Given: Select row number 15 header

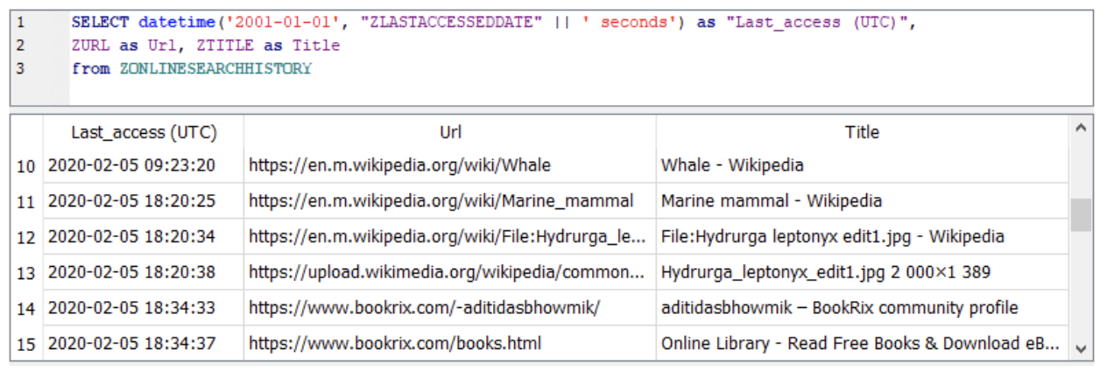Looking at the screenshot, I should [x=26, y=344].
